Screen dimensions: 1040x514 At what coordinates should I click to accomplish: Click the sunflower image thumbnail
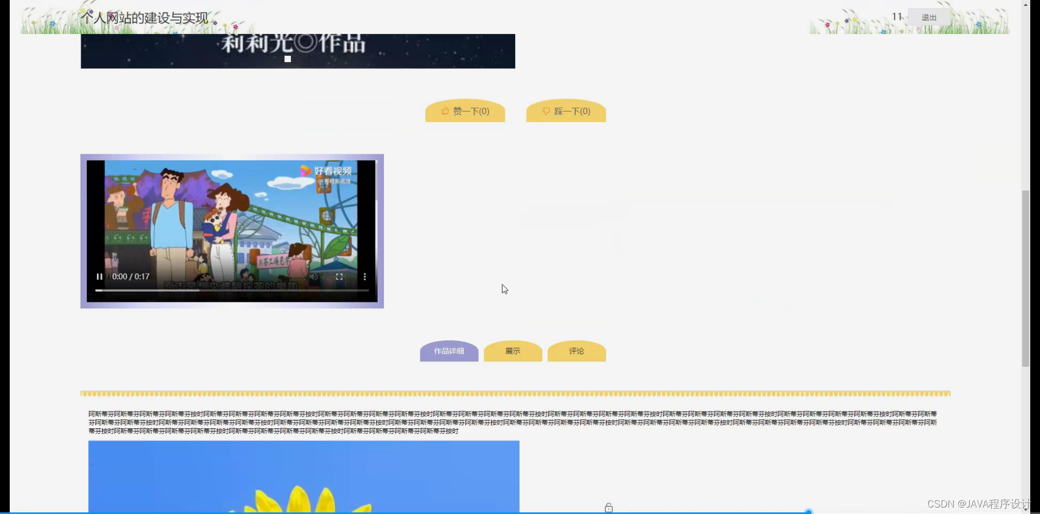click(304, 476)
